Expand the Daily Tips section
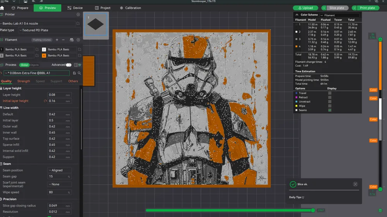This screenshot has height=217, width=387. (x=297, y=197)
